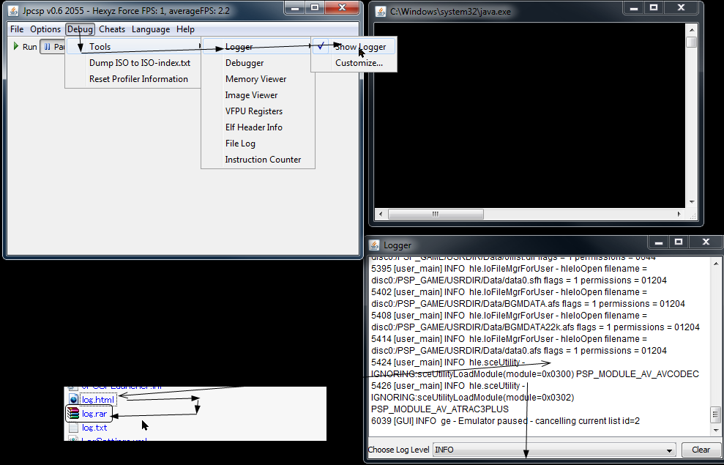Click the Java icon in Logger title bar
The image size is (724, 465).
(x=375, y=245)
